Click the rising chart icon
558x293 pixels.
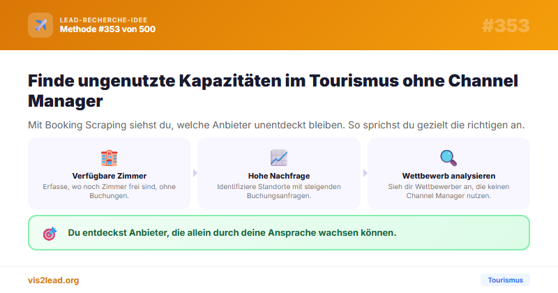click(278, 158)
